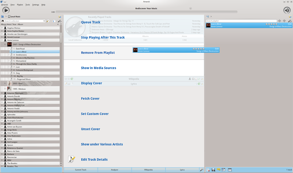This screenshot has width=293, height=173.
Task: Expand the Angelus Mortus artist
Action: click(2, 28)
